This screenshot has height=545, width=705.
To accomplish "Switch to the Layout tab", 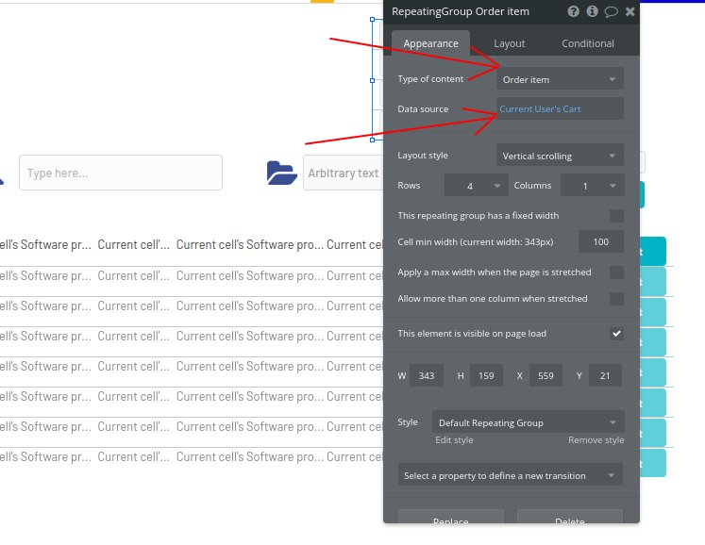I will pos(510,43).
